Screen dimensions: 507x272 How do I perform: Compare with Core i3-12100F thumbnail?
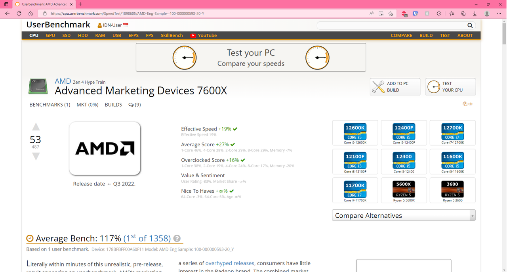(x=355, y=162)
